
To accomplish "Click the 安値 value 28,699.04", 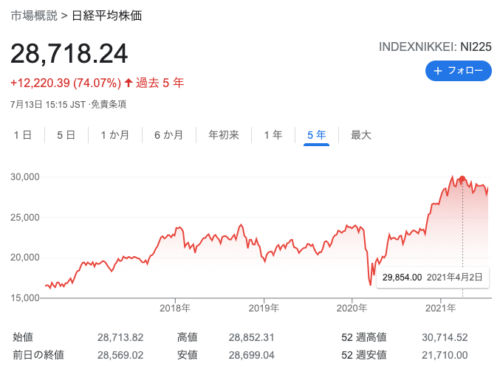I will point(251,355).
